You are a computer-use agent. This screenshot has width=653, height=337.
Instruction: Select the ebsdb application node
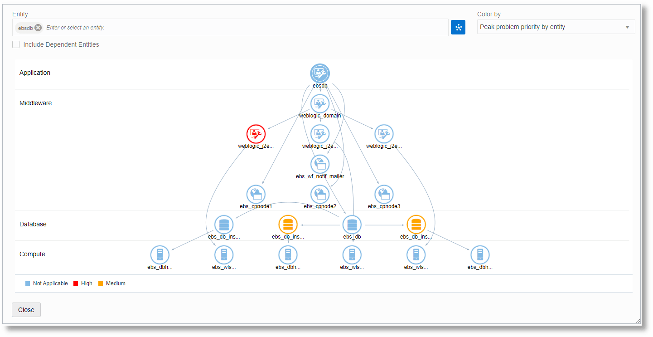coord(320,73)
